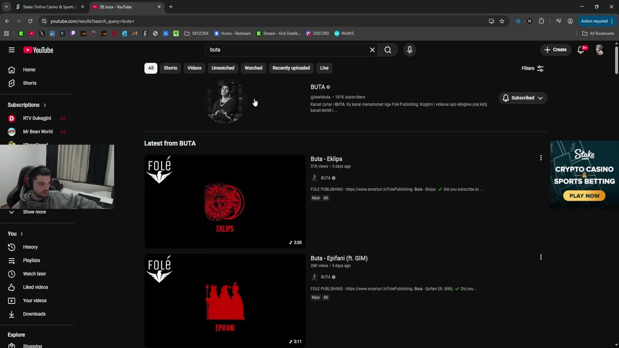This screenshot has height=348, width=619.
Task: Click Action required in the browser toolbar
Action: click(597, 21)
